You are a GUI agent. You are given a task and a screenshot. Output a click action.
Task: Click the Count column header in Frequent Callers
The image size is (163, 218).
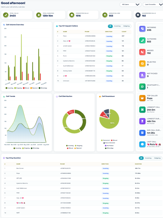124,32
